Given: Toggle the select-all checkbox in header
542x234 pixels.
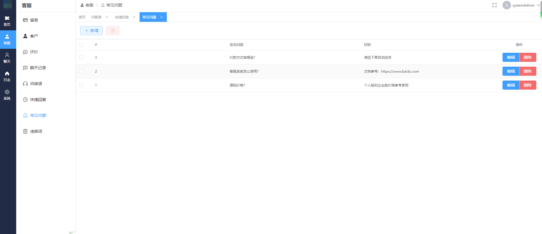Looking at the screenshot, I should click(81, 45).
